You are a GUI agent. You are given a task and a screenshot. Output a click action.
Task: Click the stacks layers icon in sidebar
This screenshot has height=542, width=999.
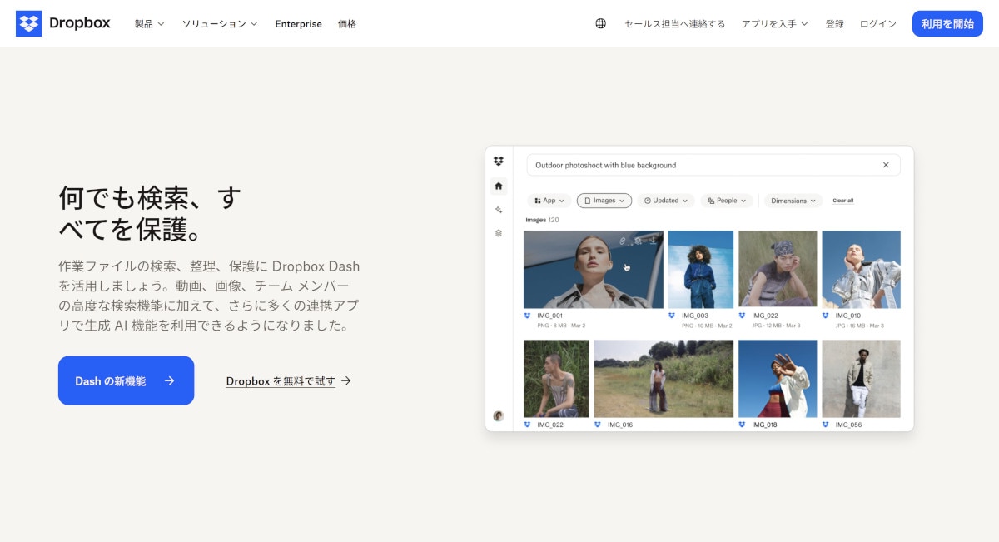499,233
